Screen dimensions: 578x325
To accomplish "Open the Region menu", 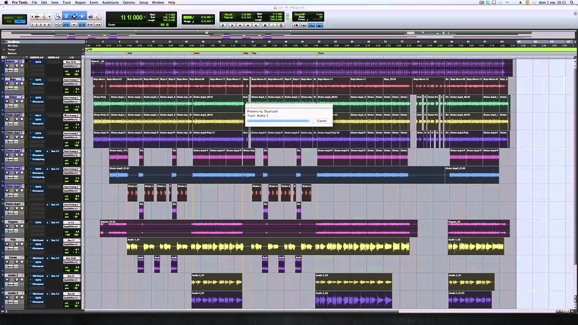I will tap(80, 3).
